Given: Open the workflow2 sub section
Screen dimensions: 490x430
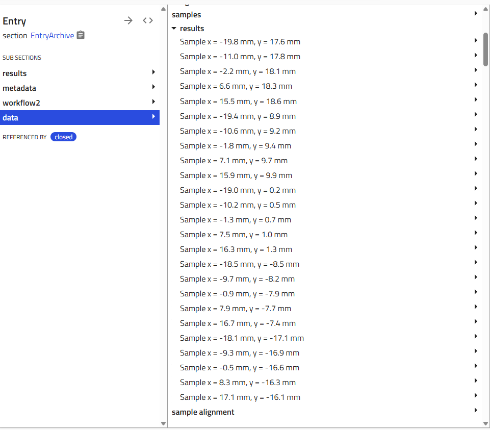Looking at the screenshot, I should point(21,103).
